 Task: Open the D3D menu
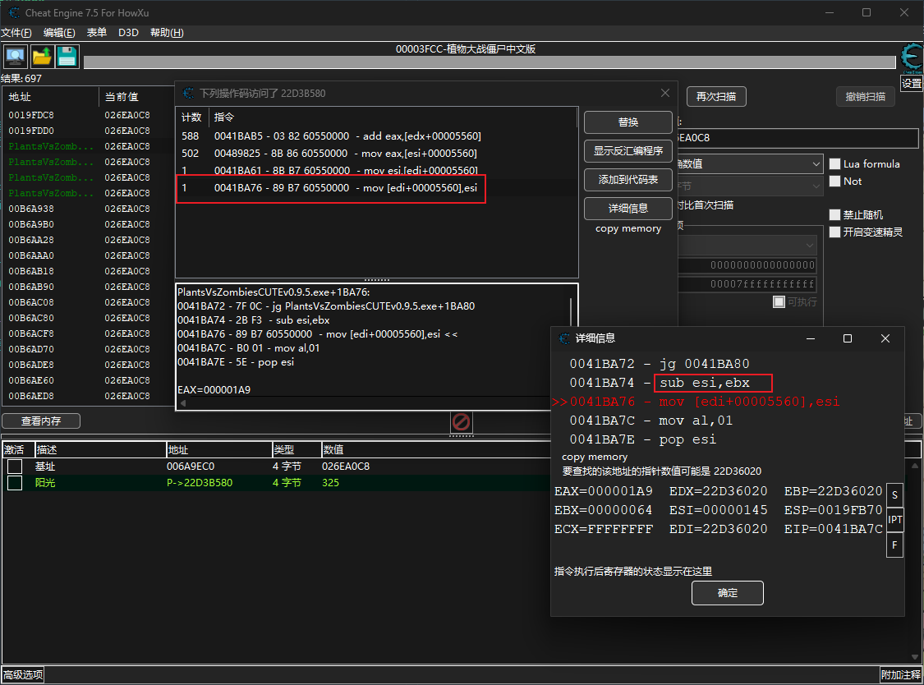point(128,33)
